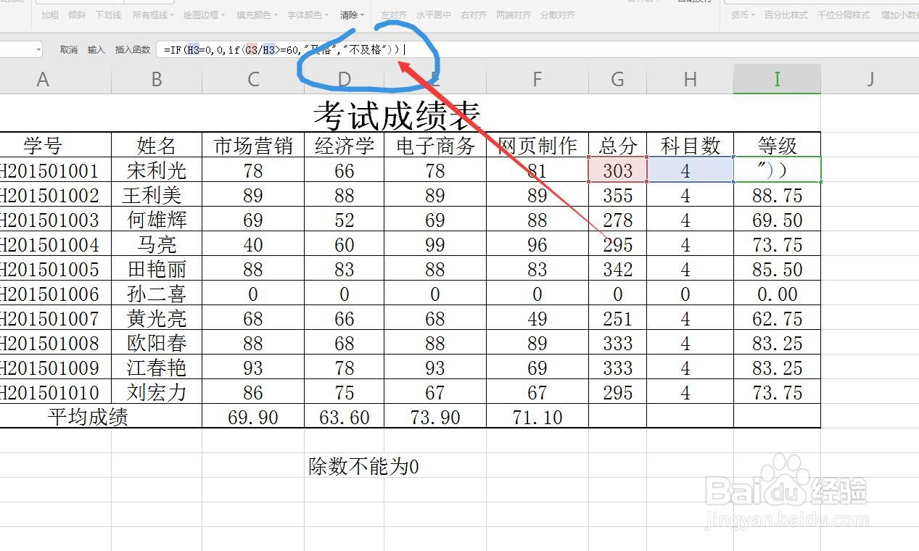Toggle italic formatting (倾斜)
919x551 pixels.
click(78, 14)
